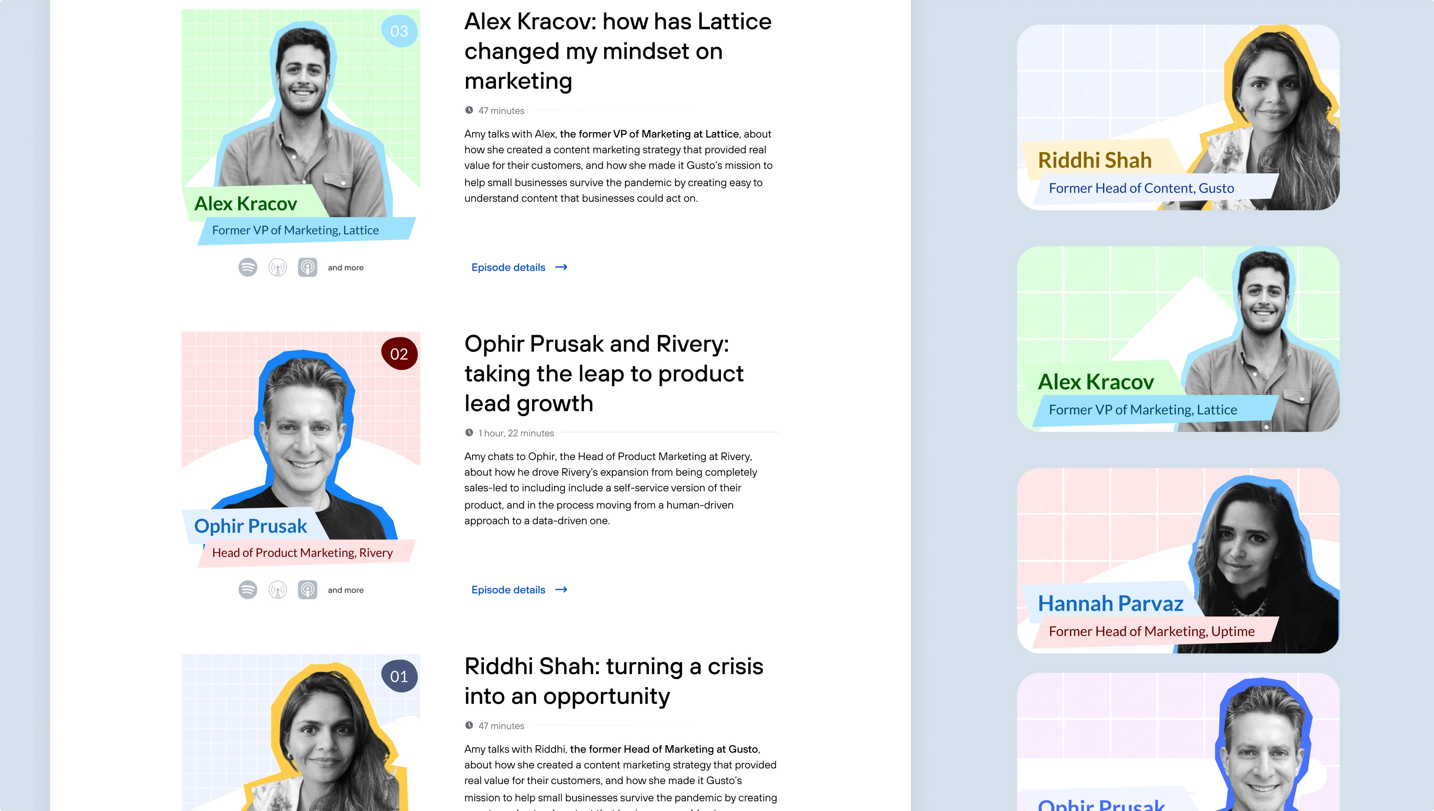The width and height of the screenshot is (1434, 811).
Task: Open Apple Podcasts icon for Alex Kracov episode
Action: coord(307,267)
